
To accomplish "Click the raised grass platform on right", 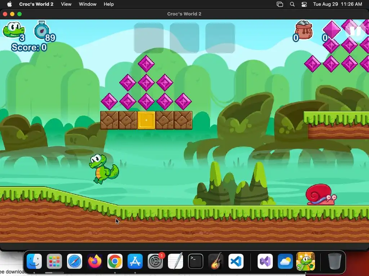I will coord(336,125).
